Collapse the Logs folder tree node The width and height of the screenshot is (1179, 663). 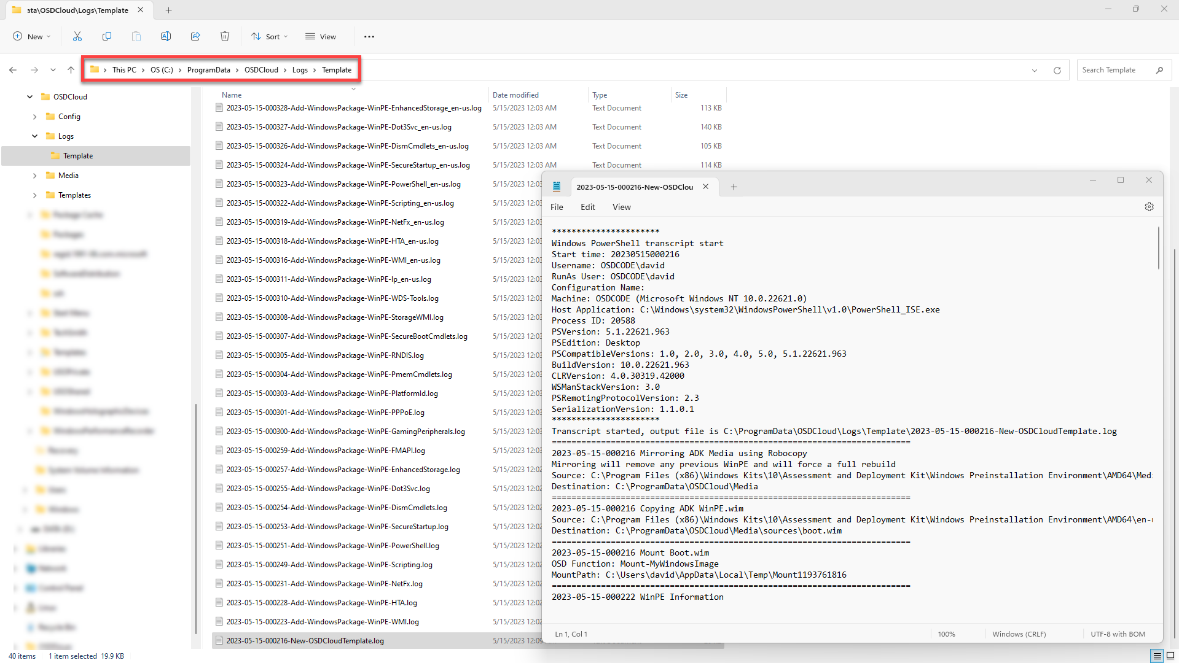[35, 136]
